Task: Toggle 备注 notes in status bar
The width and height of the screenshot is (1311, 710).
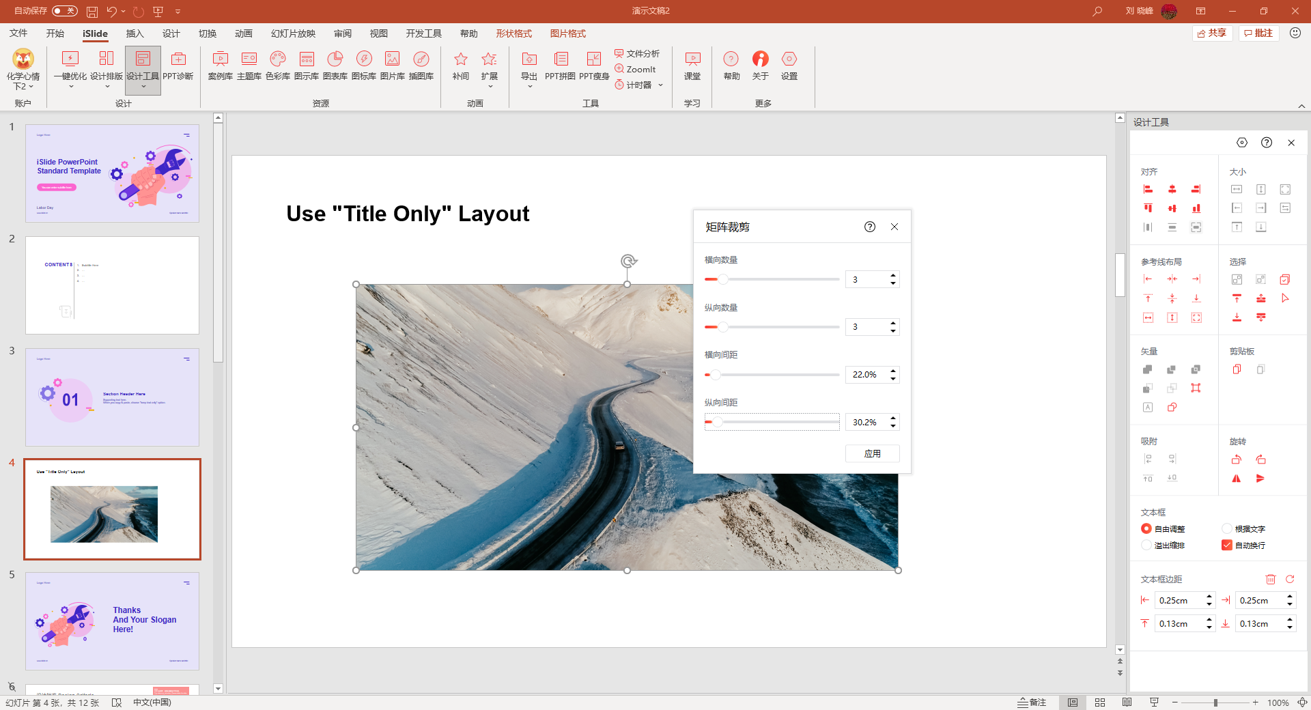Action: pos(1032,702)
